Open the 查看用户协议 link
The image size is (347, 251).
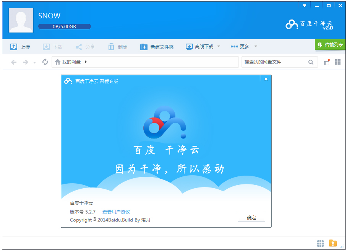116,212
